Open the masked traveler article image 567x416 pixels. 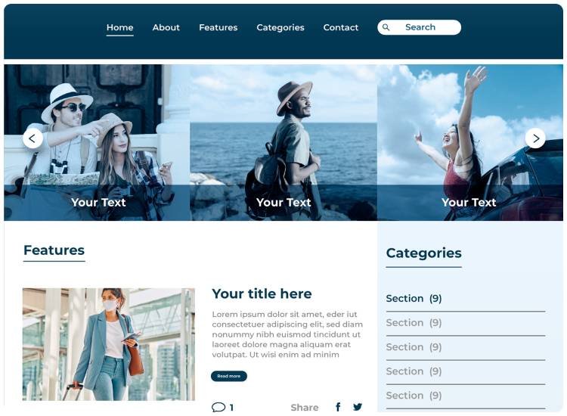(108, 344)
